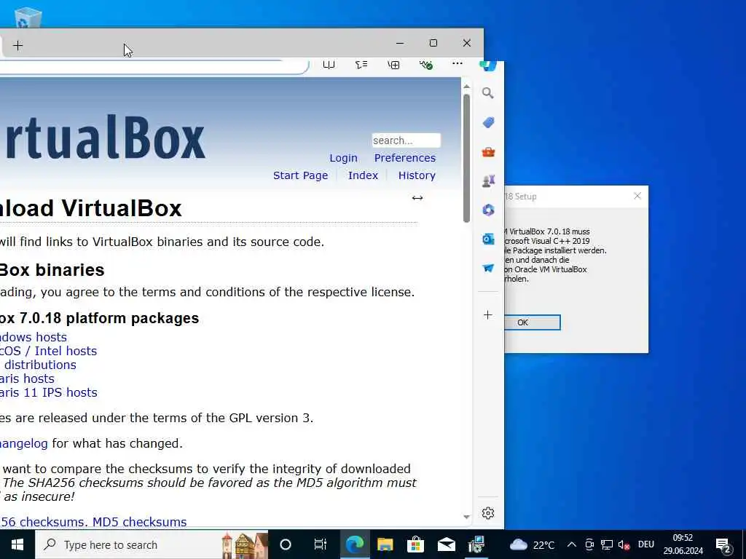This screenshot has height=559, width=746.
Task: Open History navigation link
Action: click(417, 175)
